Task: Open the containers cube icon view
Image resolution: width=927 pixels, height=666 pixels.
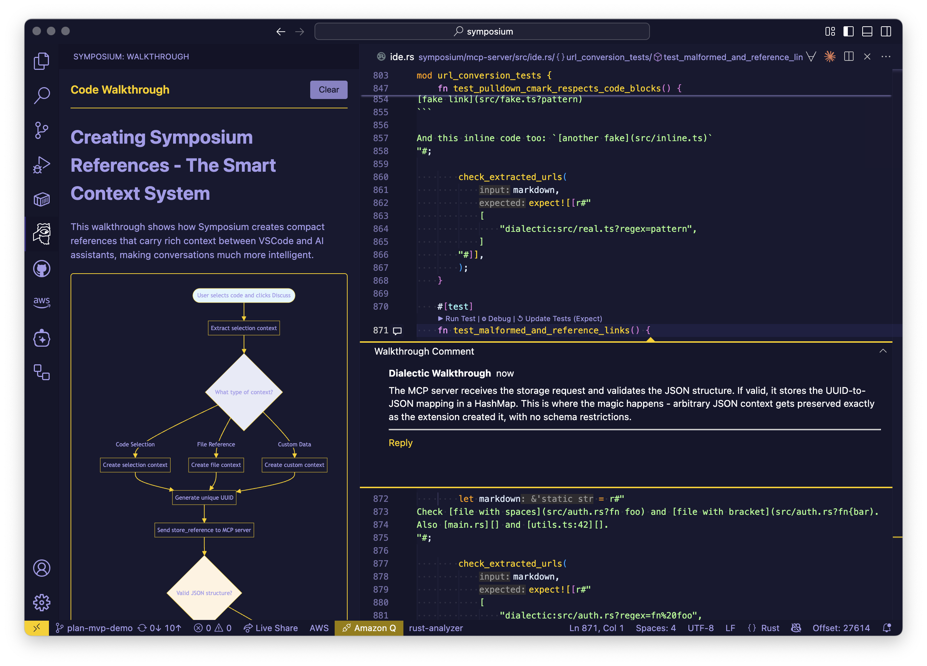Action: (41, 199)
